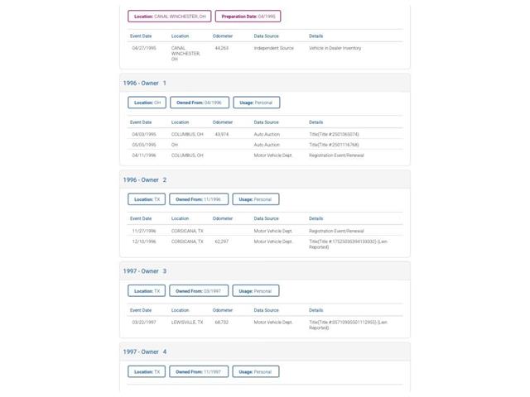
Task: Select the Title #2501065074 auction record
Action: click(334, 134)
